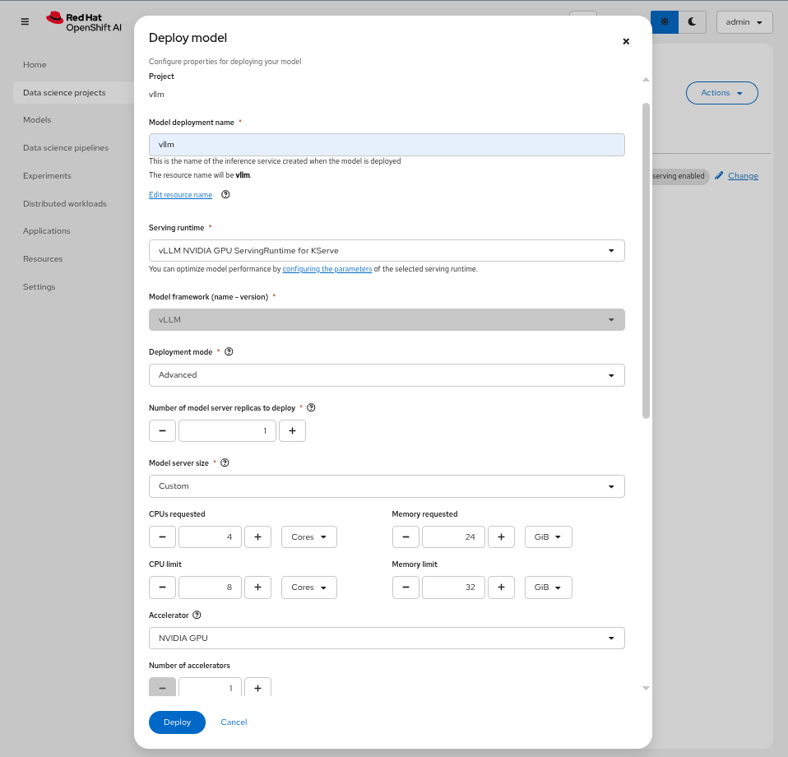Click CPU limit value field
This screenshot has height=757, width=788.
(x=210, y=587)
